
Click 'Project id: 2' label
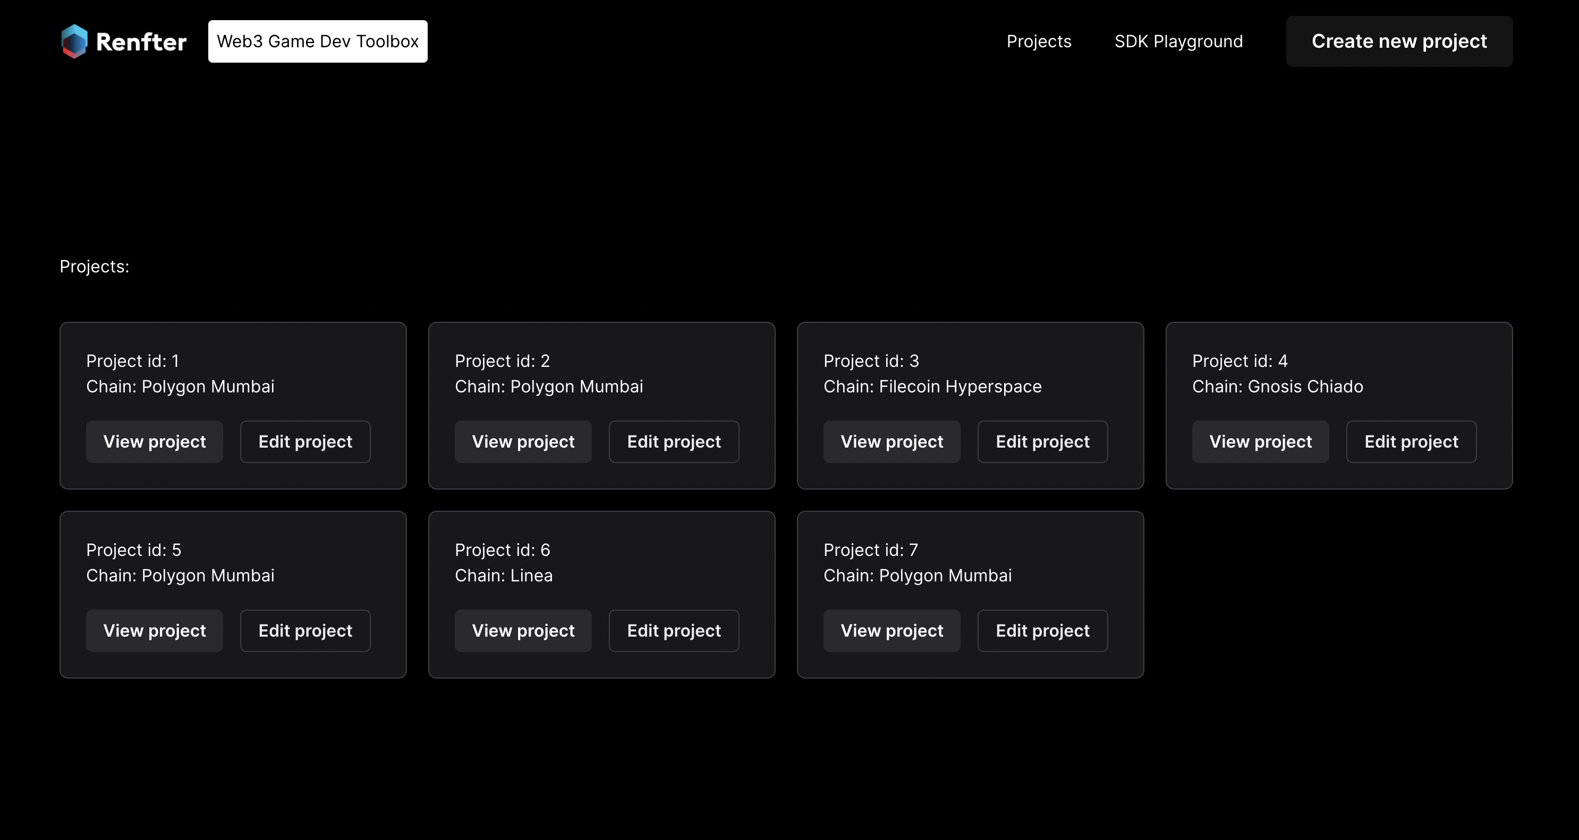pyautogui.click(x=502, y=361)
